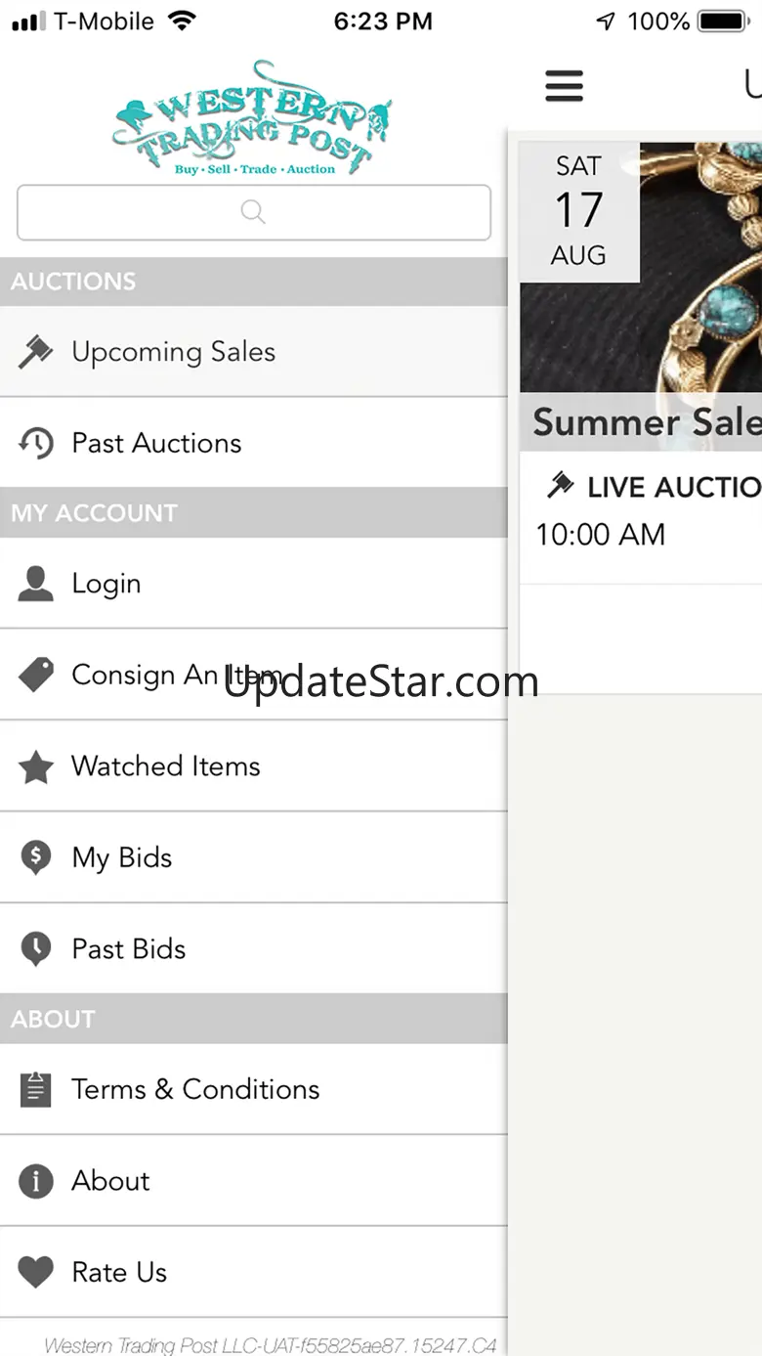This screenshot has height=1356, width=762.
Task: Open the Login menu entry
Action: [106, 584]
